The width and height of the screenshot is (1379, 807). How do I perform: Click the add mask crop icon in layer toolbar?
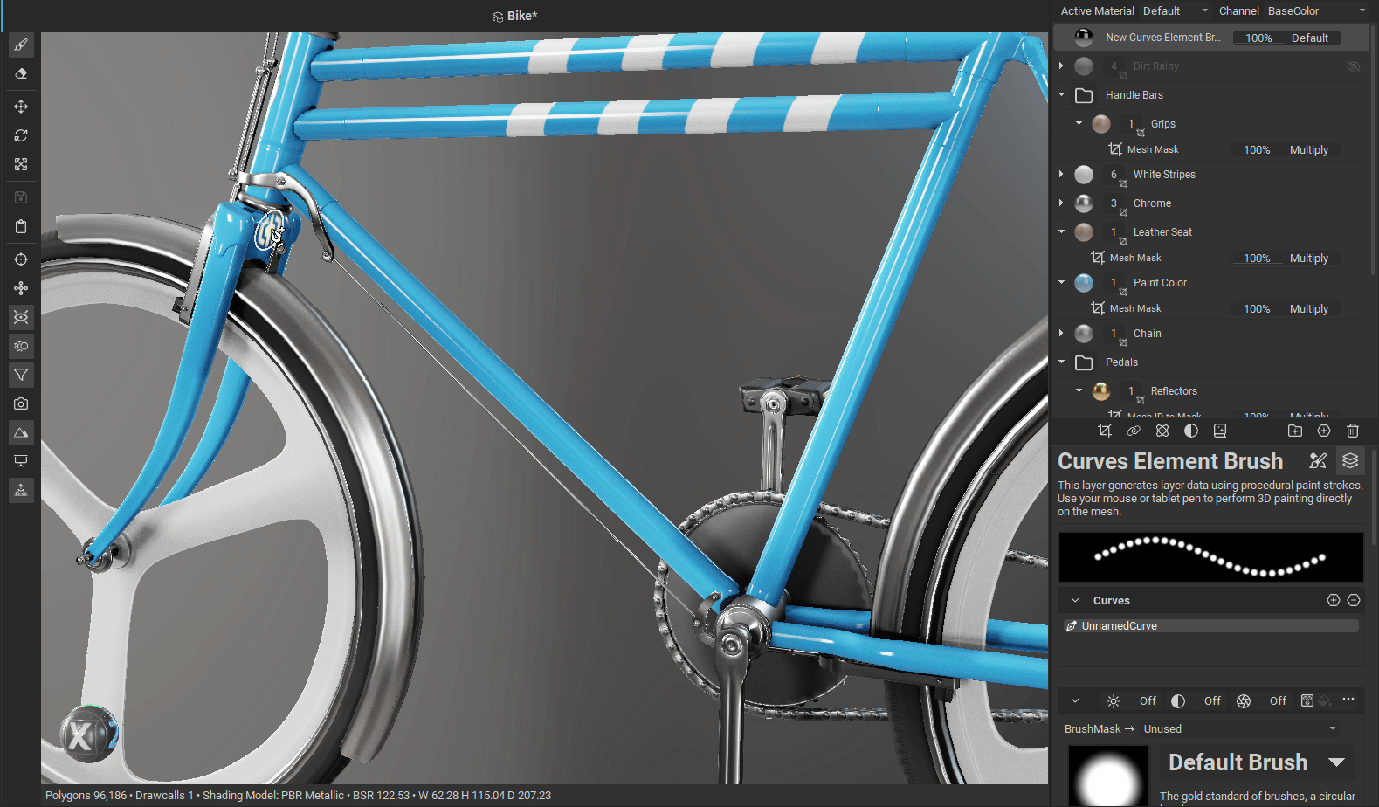click(1105, 431)
